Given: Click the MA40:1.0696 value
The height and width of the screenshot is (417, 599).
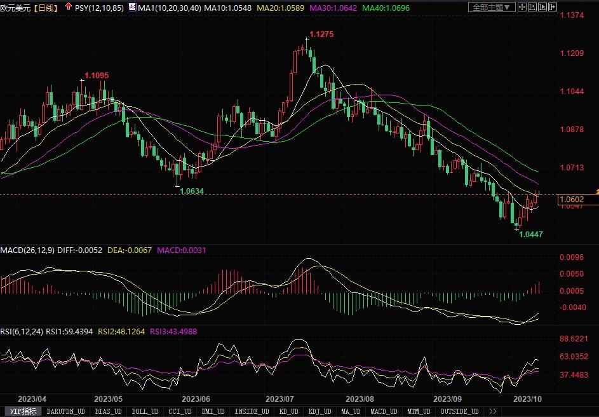Looking at the screenshot, I should (386, 8).
